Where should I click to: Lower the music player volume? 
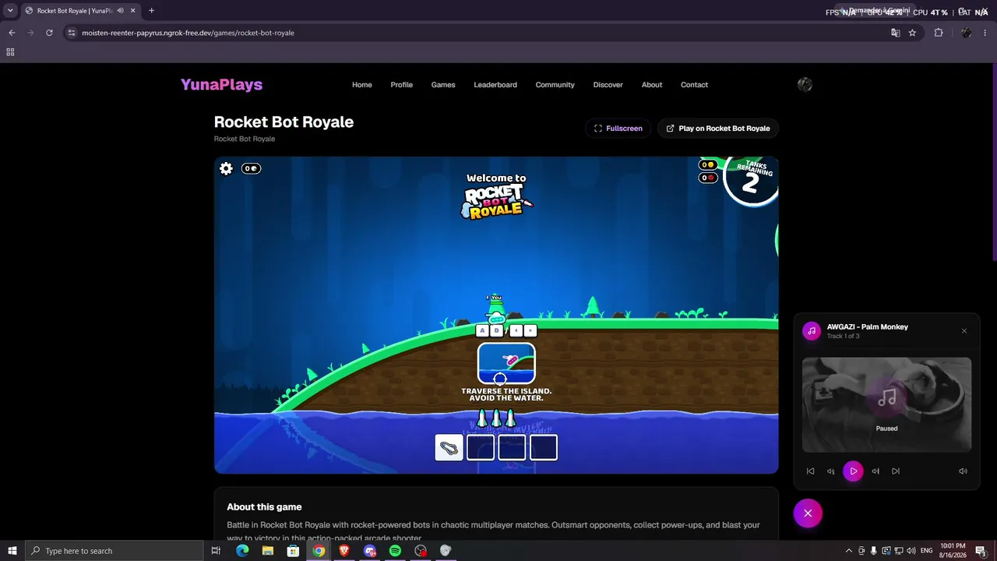[830, 471]
